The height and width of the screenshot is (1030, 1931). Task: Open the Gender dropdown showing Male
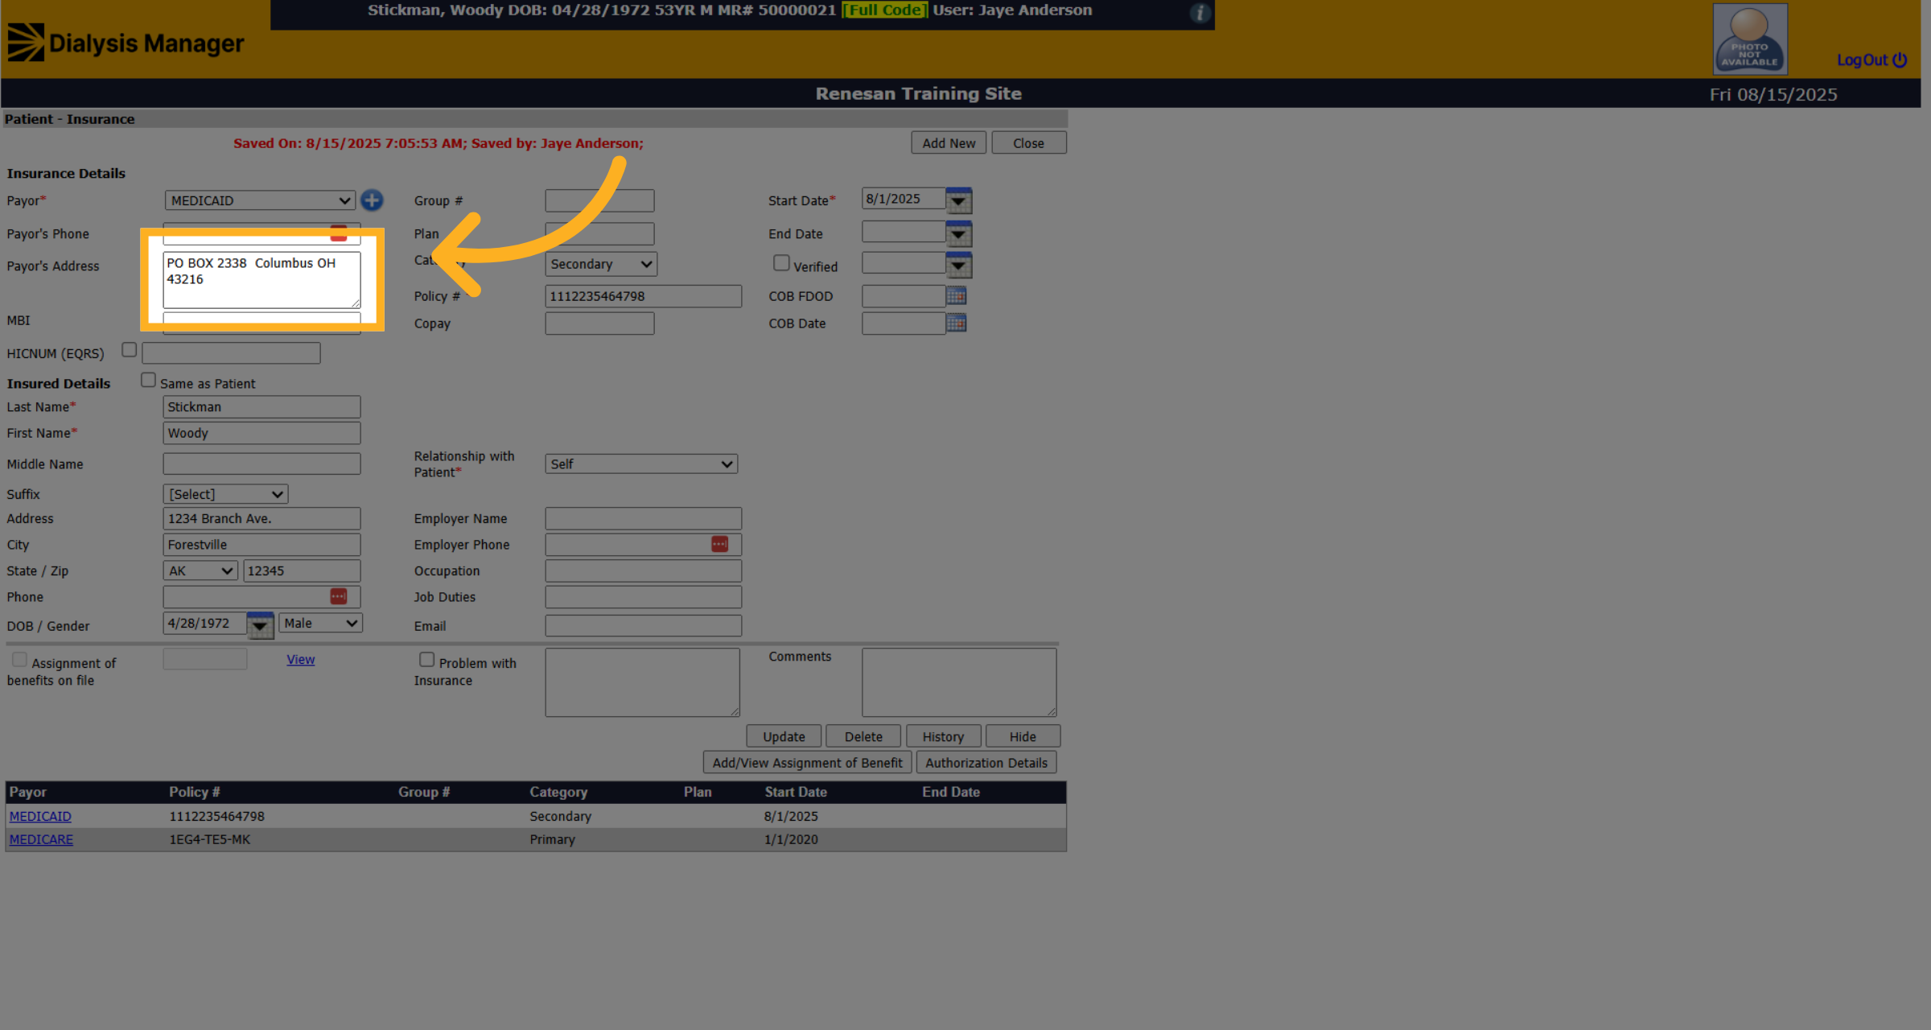(x=320, y=623)
